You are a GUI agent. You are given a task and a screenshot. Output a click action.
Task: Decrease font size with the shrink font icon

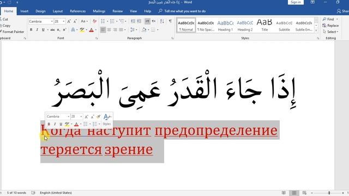click(75, 21)
